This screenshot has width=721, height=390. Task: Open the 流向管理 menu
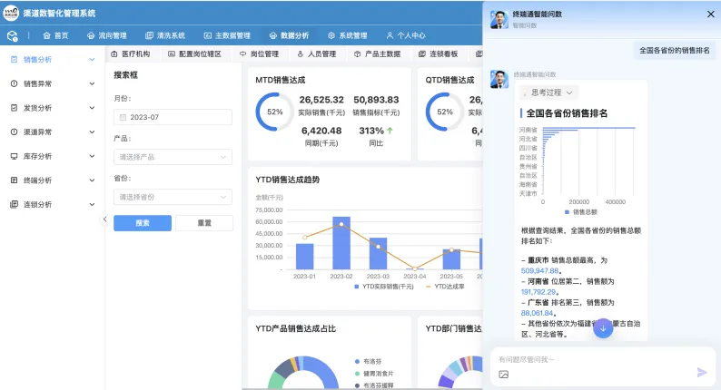click(x=106, y=35)
